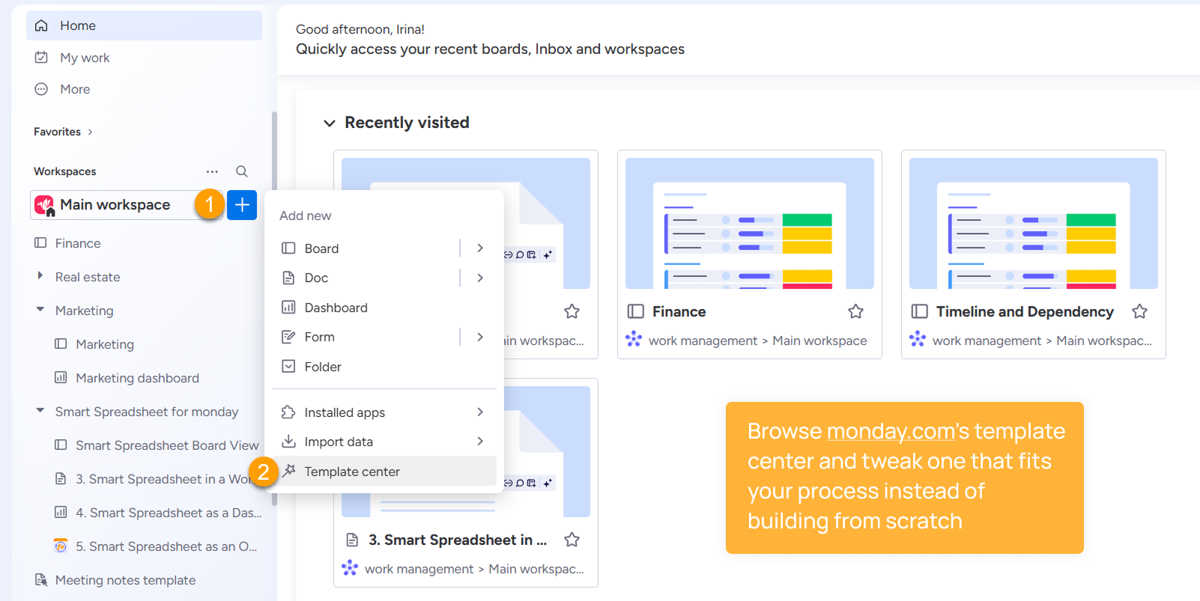Click the Home icon in sidebar
The image size is (1200, 601).
[42, 25]
